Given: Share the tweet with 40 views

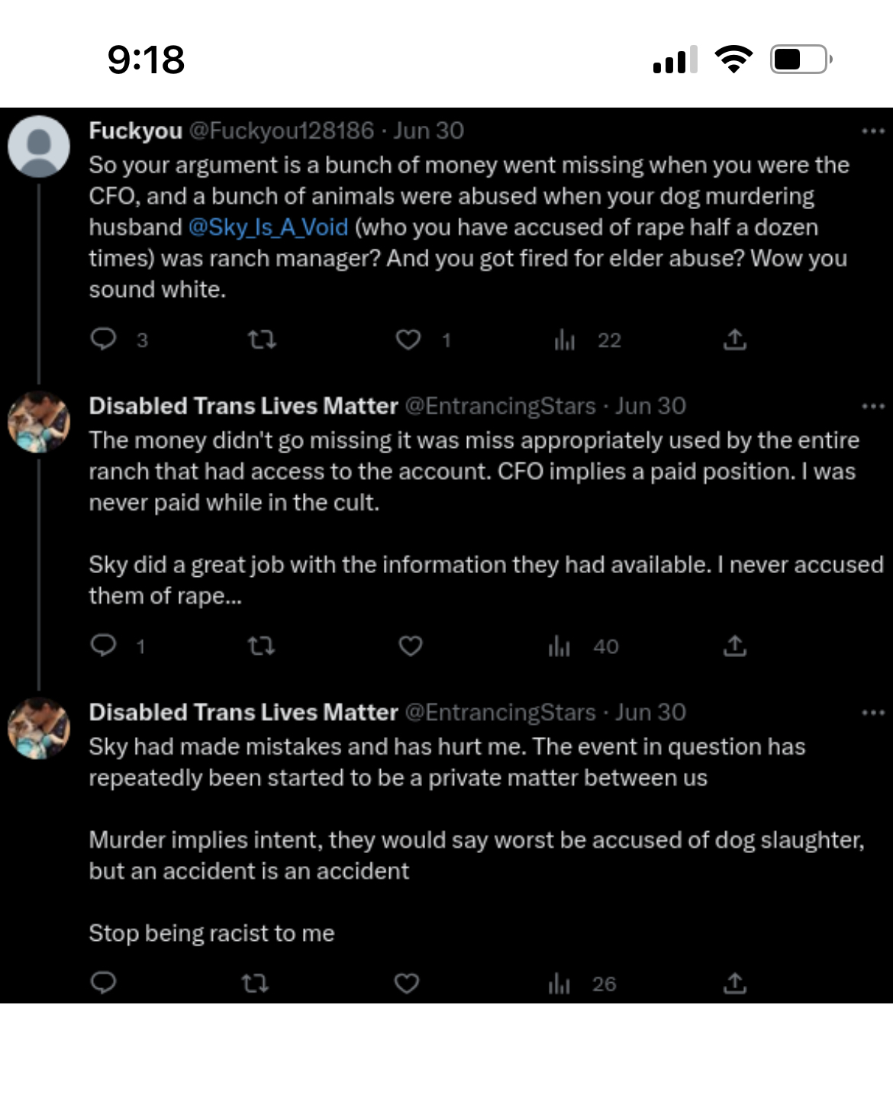Looking at the screenshot, I should pos(734,646).
